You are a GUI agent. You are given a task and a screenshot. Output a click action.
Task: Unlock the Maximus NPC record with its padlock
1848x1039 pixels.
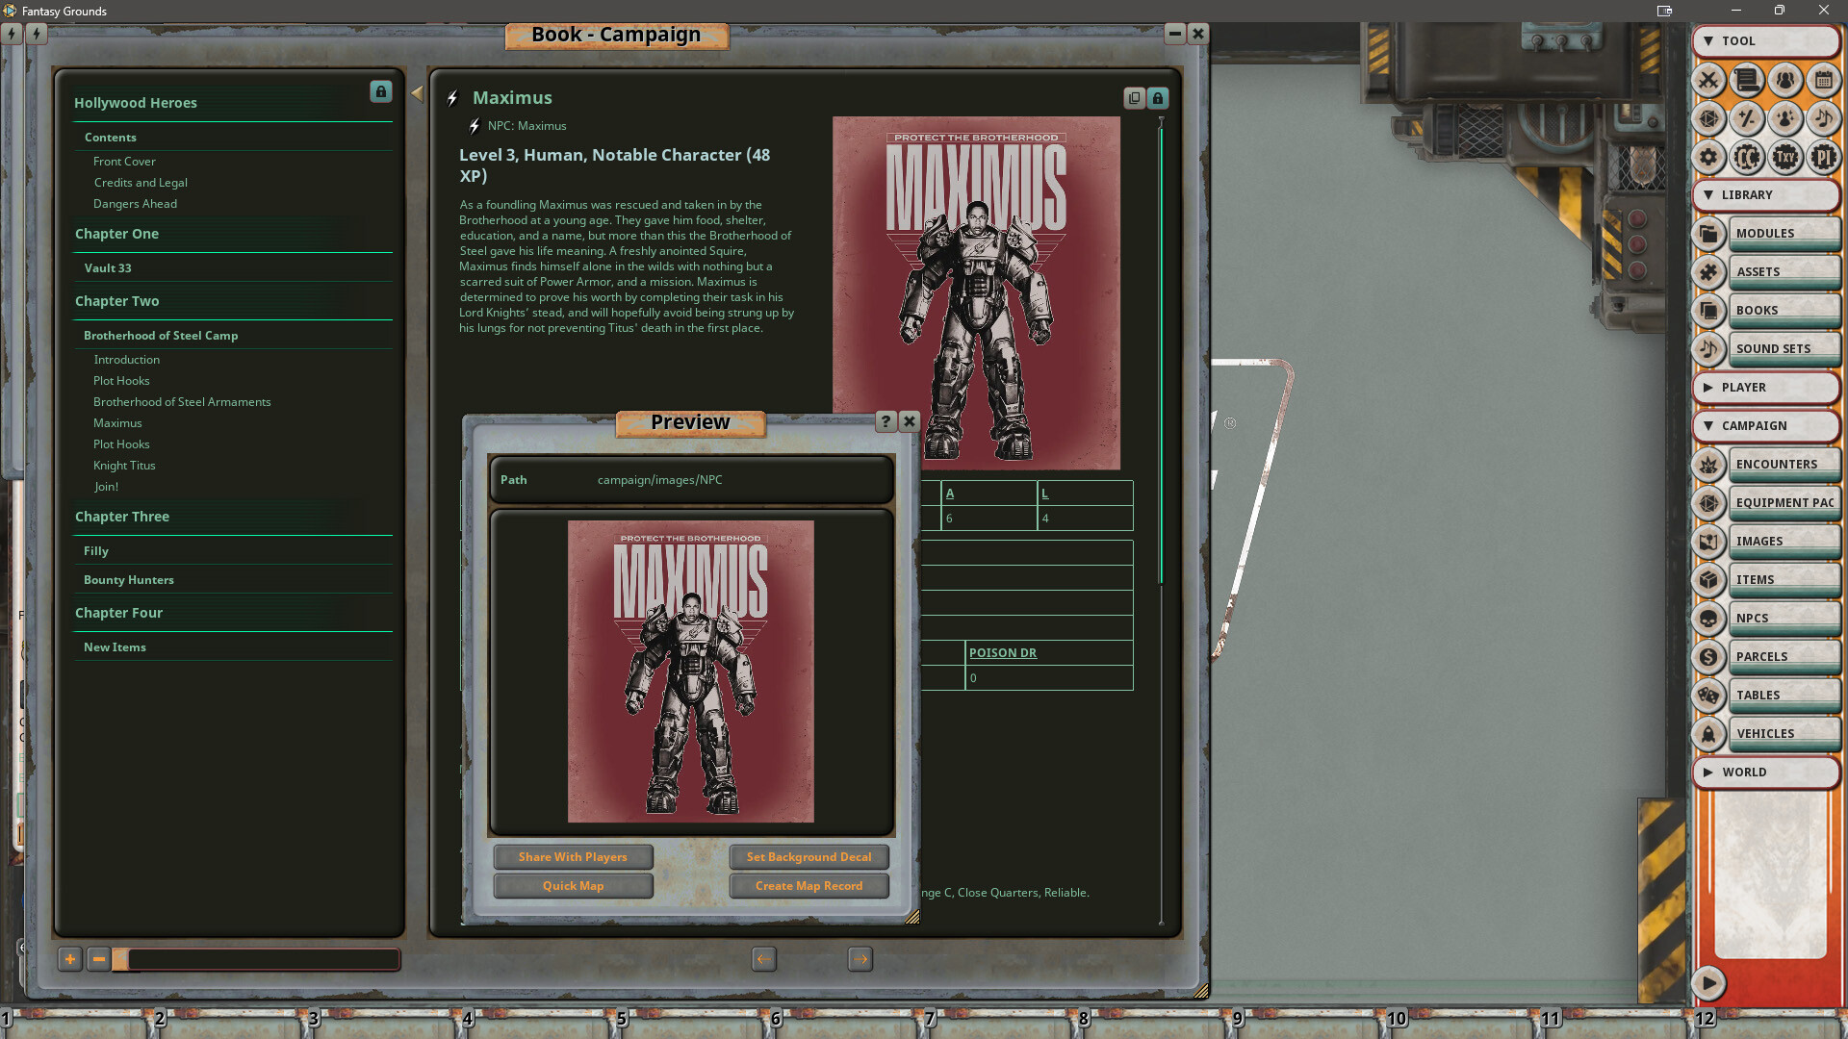[x=1157, y=98]
